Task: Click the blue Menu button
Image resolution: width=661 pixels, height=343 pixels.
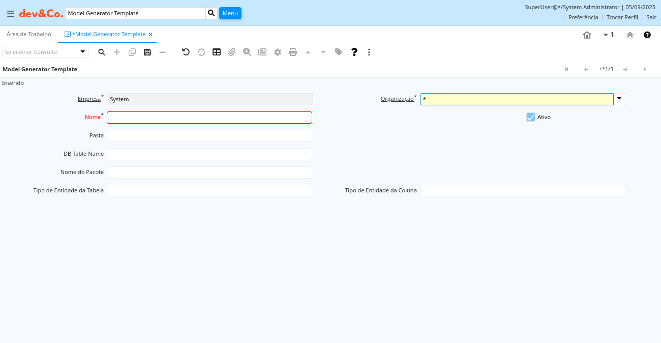Action: (230, 13)
